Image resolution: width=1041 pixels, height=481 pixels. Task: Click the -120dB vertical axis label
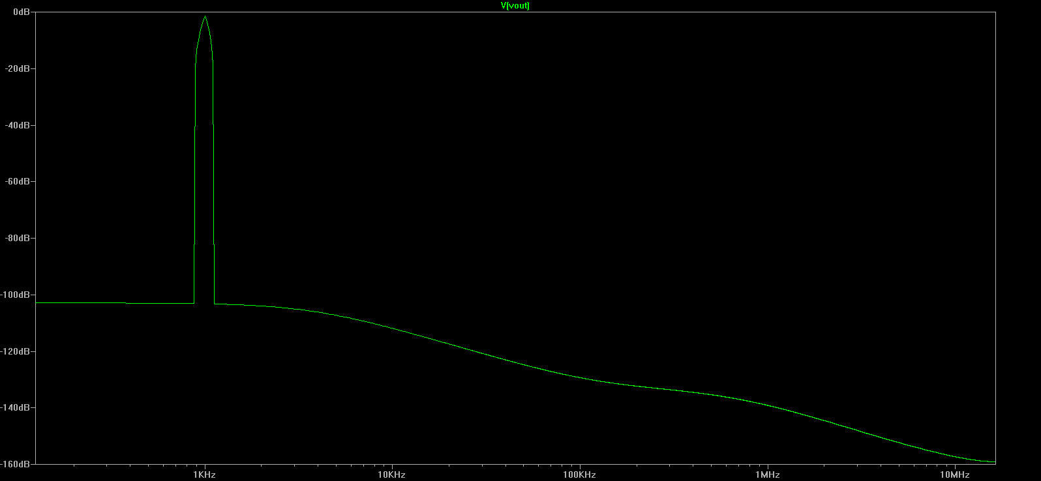(x=16, y=351)
